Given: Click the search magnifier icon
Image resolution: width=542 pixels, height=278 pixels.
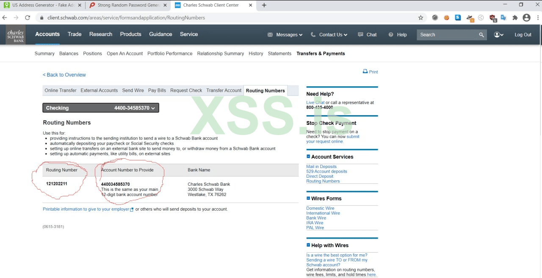Looking at the screenshot, I should (x=481, y=35).
